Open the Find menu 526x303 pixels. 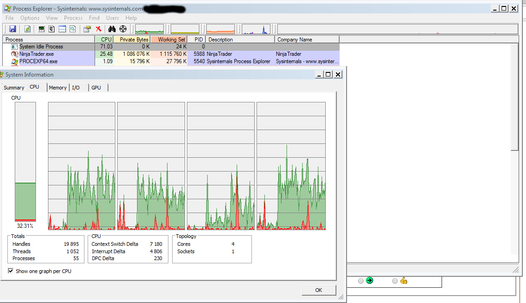pyautogui.click(x=94, y=18)
